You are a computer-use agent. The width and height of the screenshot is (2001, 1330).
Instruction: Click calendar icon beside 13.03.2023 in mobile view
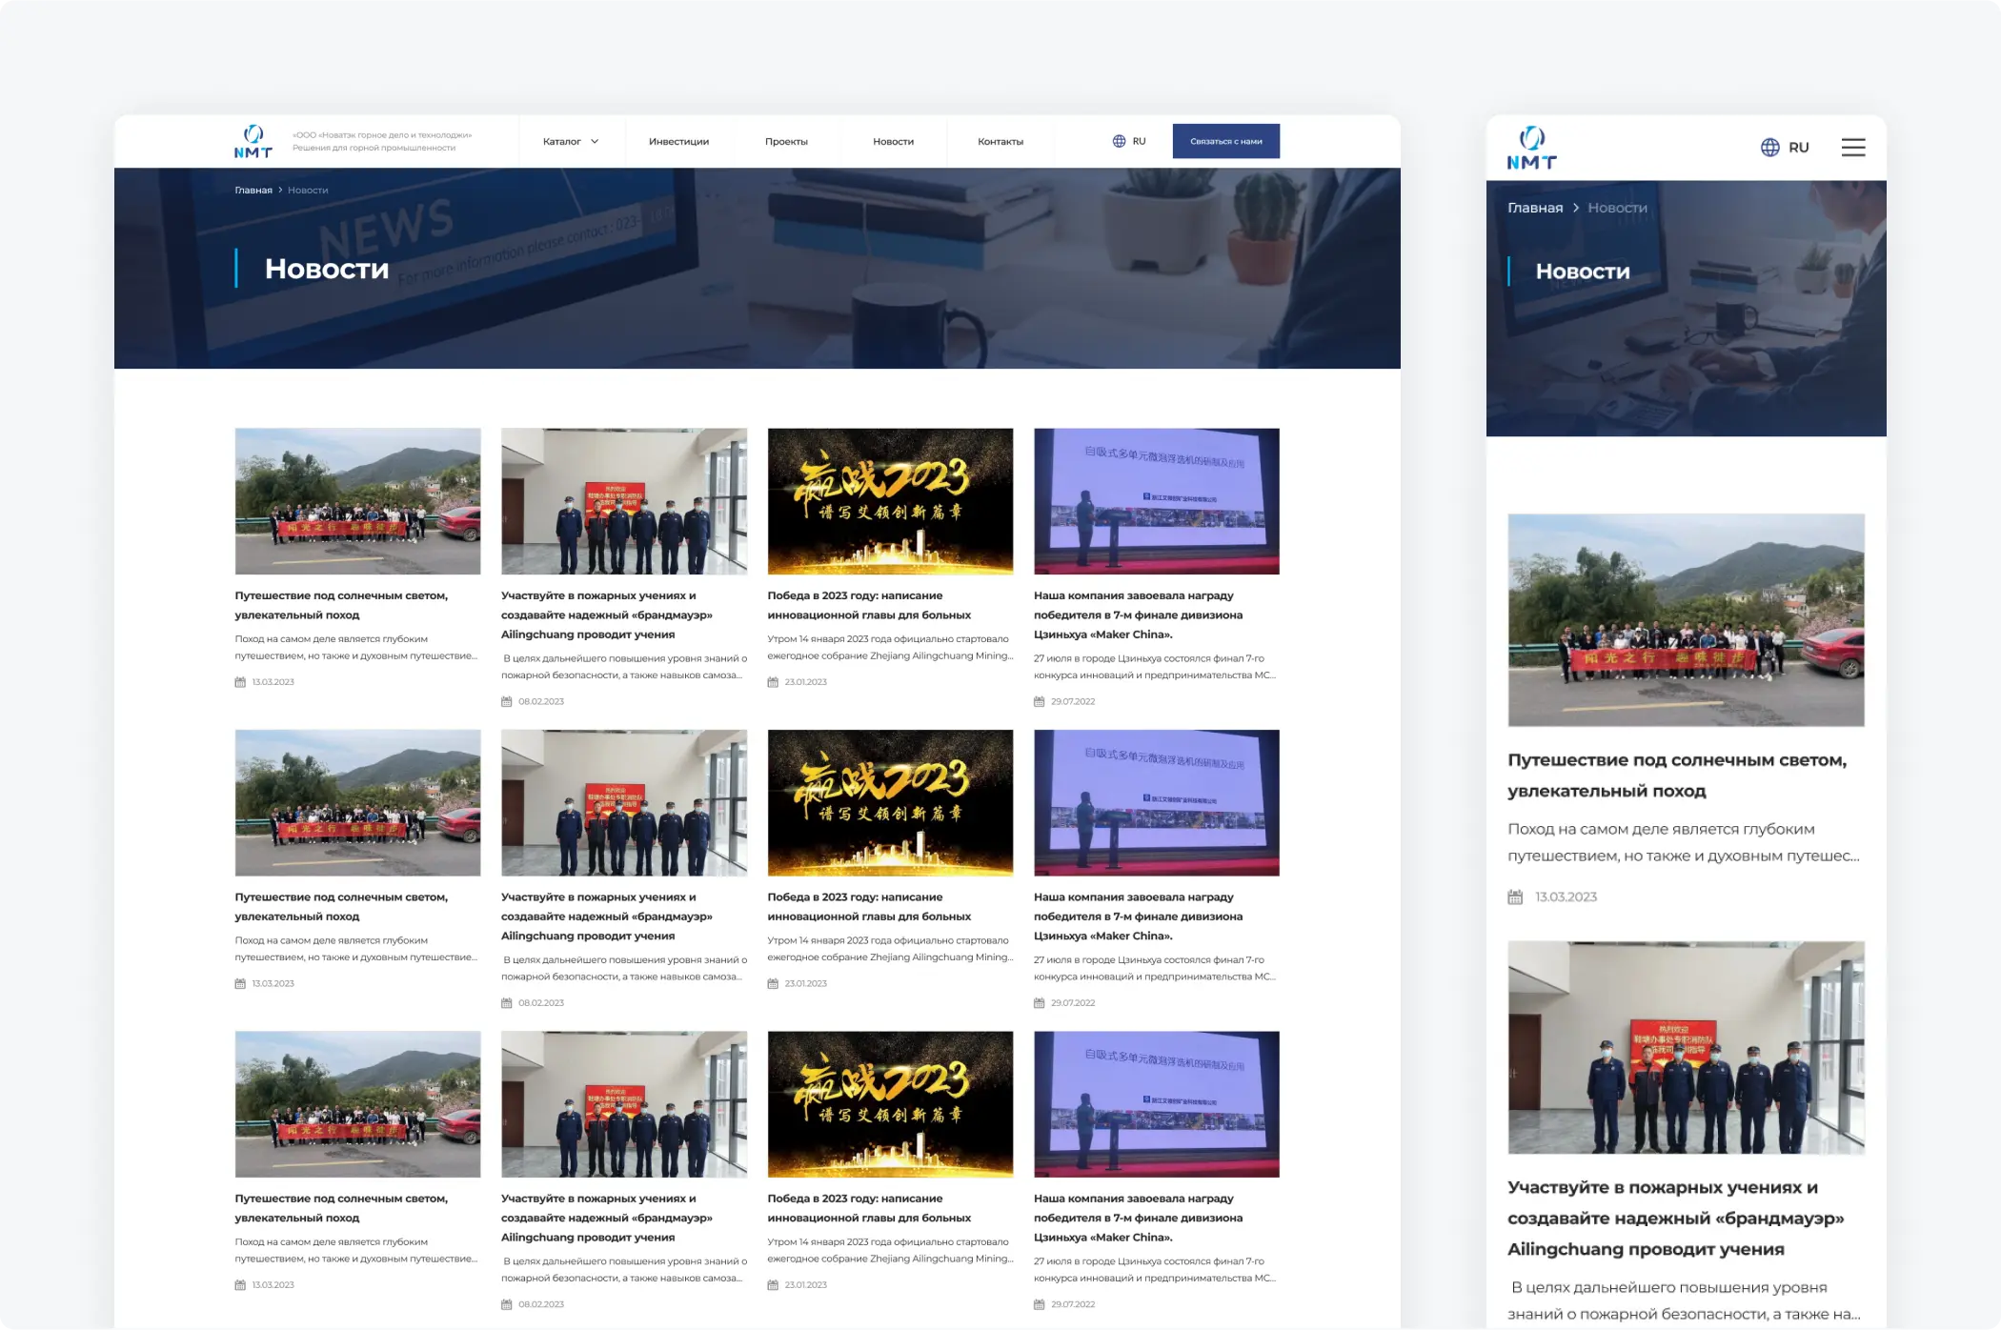pos(1515,897)
